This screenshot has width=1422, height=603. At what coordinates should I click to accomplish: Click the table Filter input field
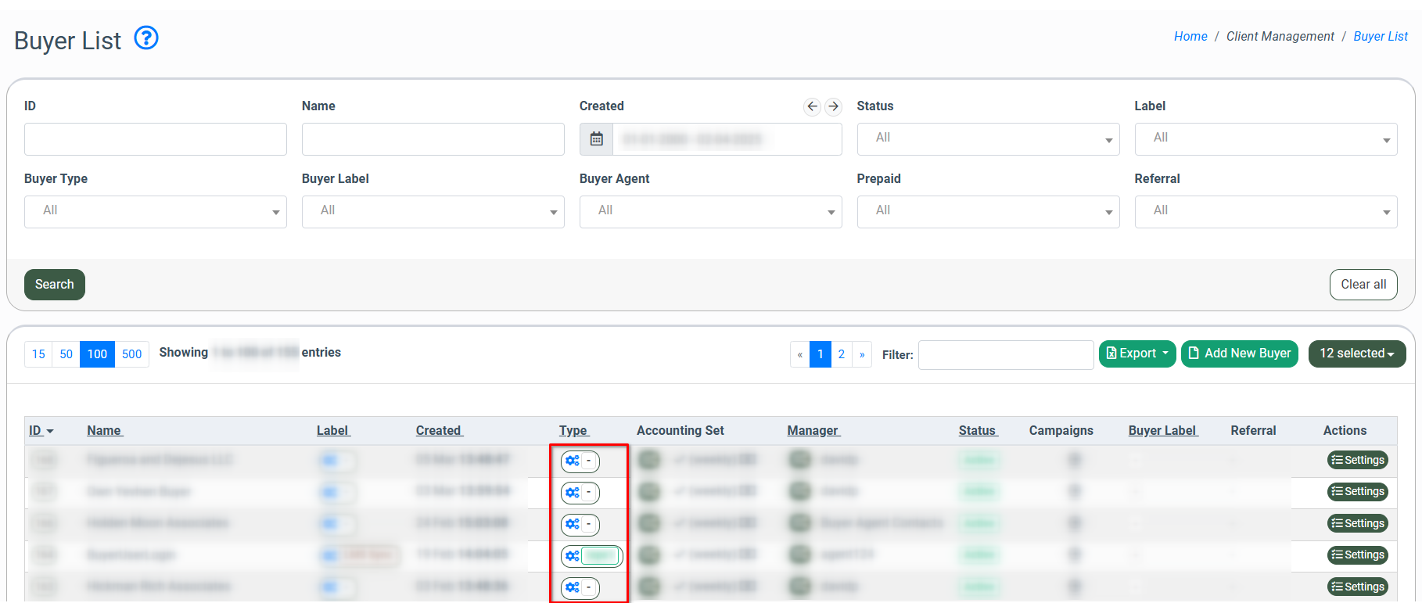point(1005,355)
